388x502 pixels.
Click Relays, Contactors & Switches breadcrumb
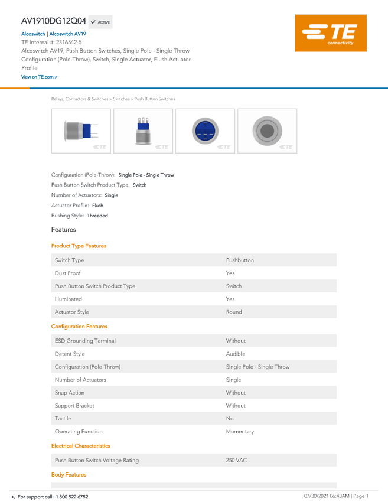tap(80, 99)
